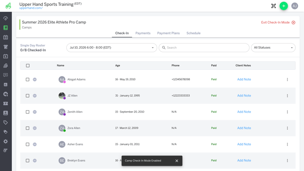Click Add Note for Zora Allen

[x=244, y=128]
